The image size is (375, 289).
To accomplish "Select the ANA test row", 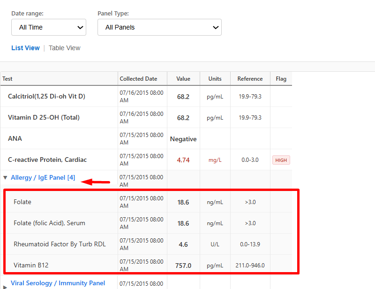I will click(15, 138).
